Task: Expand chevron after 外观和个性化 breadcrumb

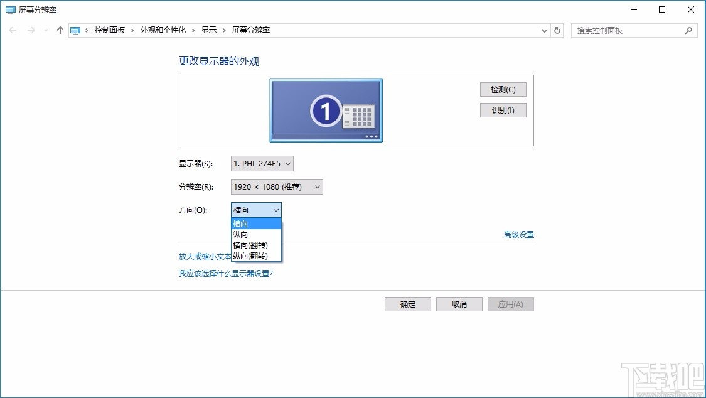Action: 193,31
